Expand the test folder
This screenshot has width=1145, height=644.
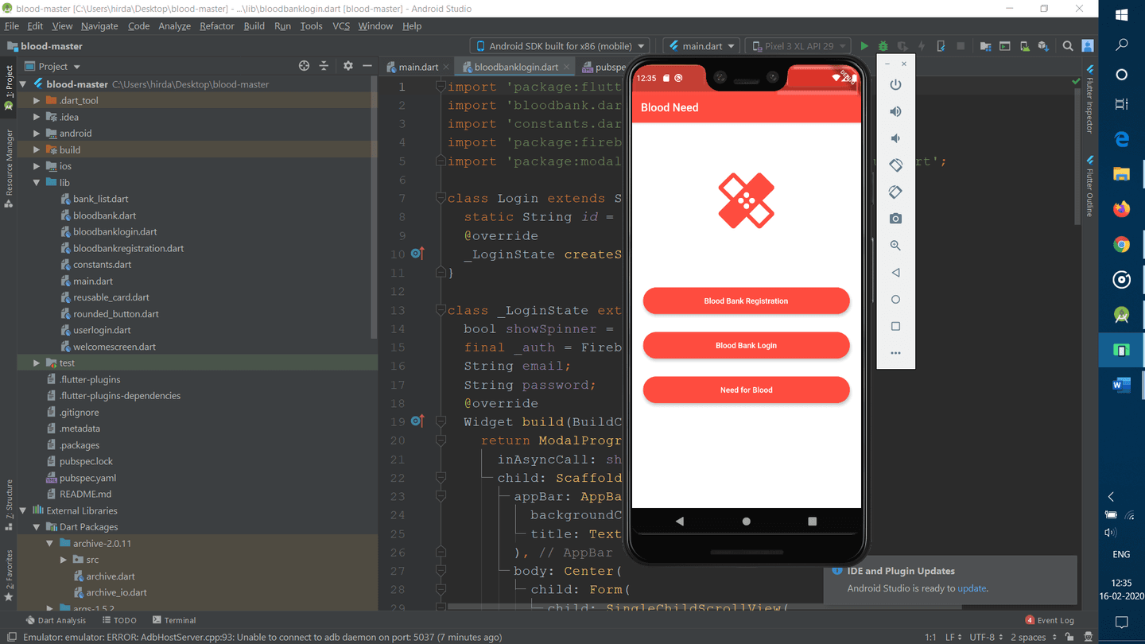coord(37,363)
